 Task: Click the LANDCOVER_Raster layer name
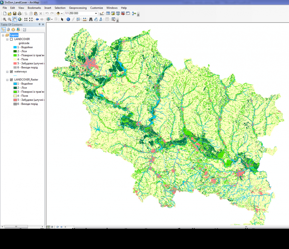click(x=26, y=80)
